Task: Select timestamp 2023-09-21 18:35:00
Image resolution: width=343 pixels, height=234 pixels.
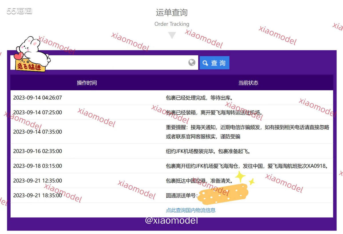Action: 37,196
